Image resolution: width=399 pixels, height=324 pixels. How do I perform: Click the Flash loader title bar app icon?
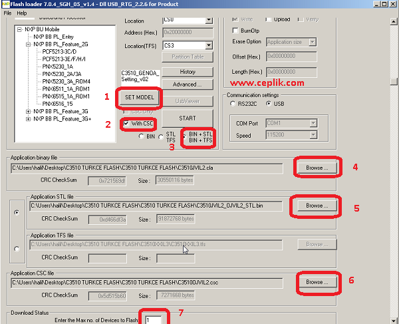5,4
